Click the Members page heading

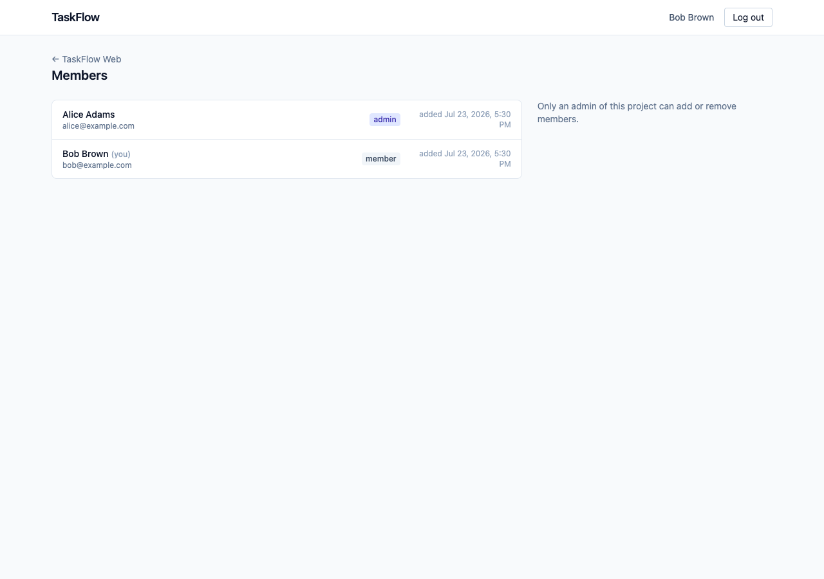[x=79, y=75]
